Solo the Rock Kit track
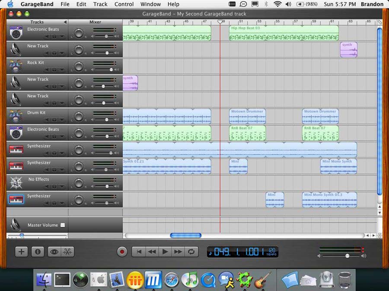 [x=54, y=70]
